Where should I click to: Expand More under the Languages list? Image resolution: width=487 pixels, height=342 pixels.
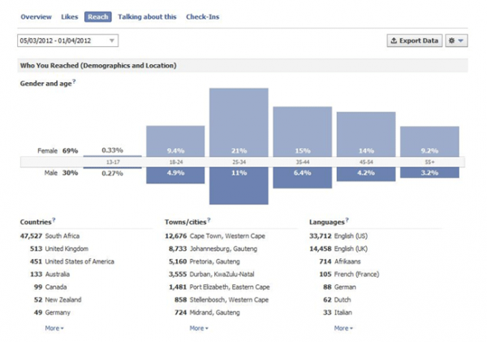point(343,328)
